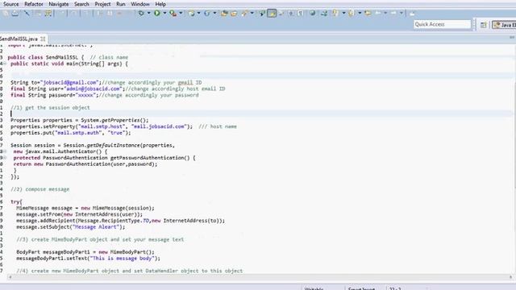The height and width of the screenshot is (290, 516).
Task: Click the New Java Package icon
Action: [x=192, y=13]
